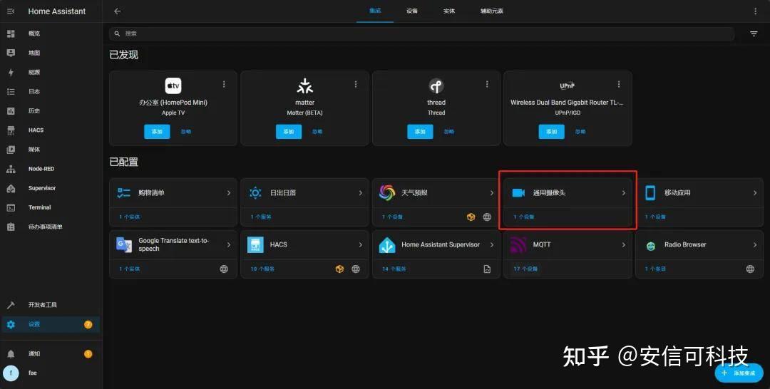Switch to the 辅助元素 helpers tab
Image resolution: width=770 pixels, height=389 pixels.
pos(491,11)
